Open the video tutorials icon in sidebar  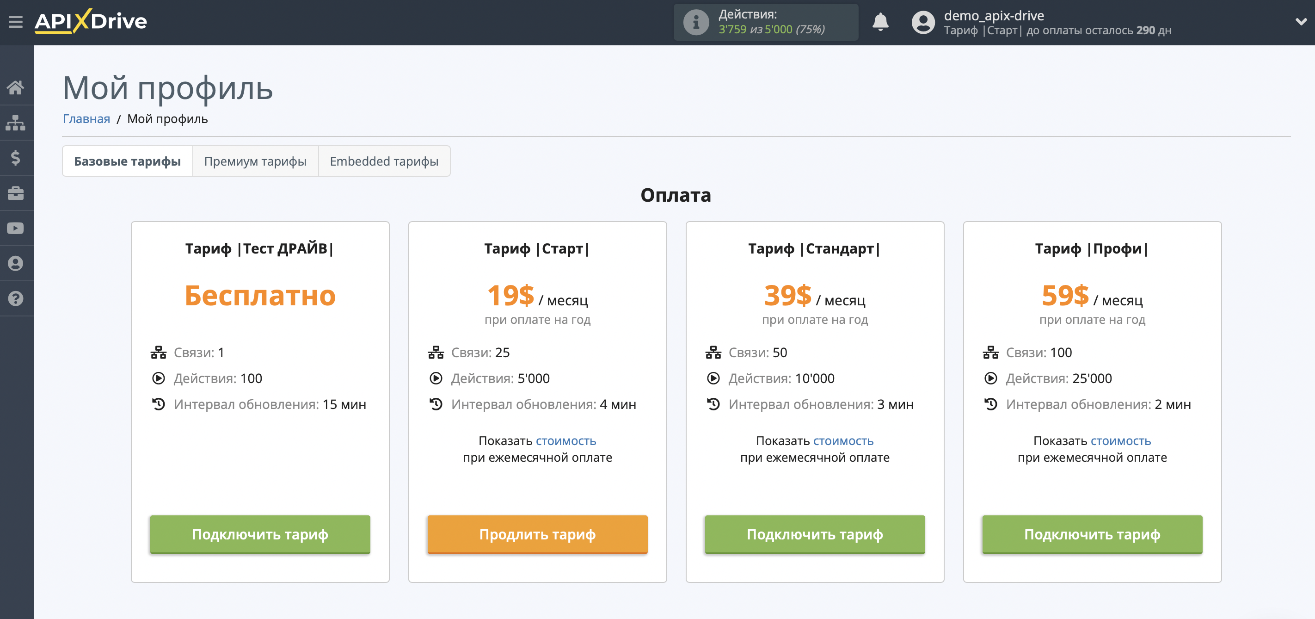(x=16, y=228)
